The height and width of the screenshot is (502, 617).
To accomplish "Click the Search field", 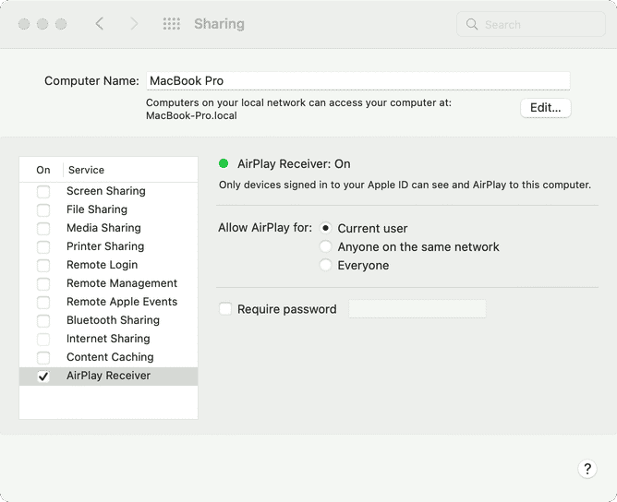I will click(x=531, y=24).
